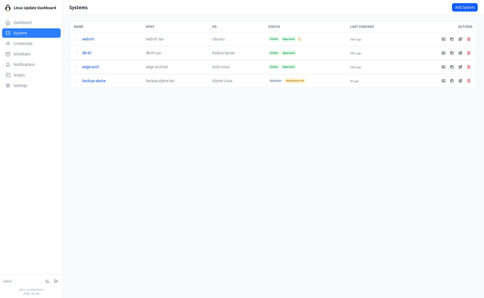The image size is (484, 298).
Task: Click the Linux Update Dashboard title
Action: [35, 8]
